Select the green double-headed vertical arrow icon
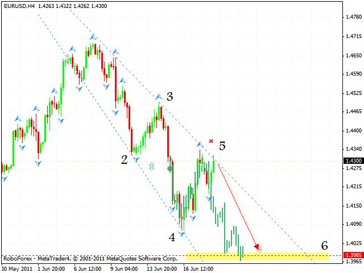364x273 pixels. [152, 166]
